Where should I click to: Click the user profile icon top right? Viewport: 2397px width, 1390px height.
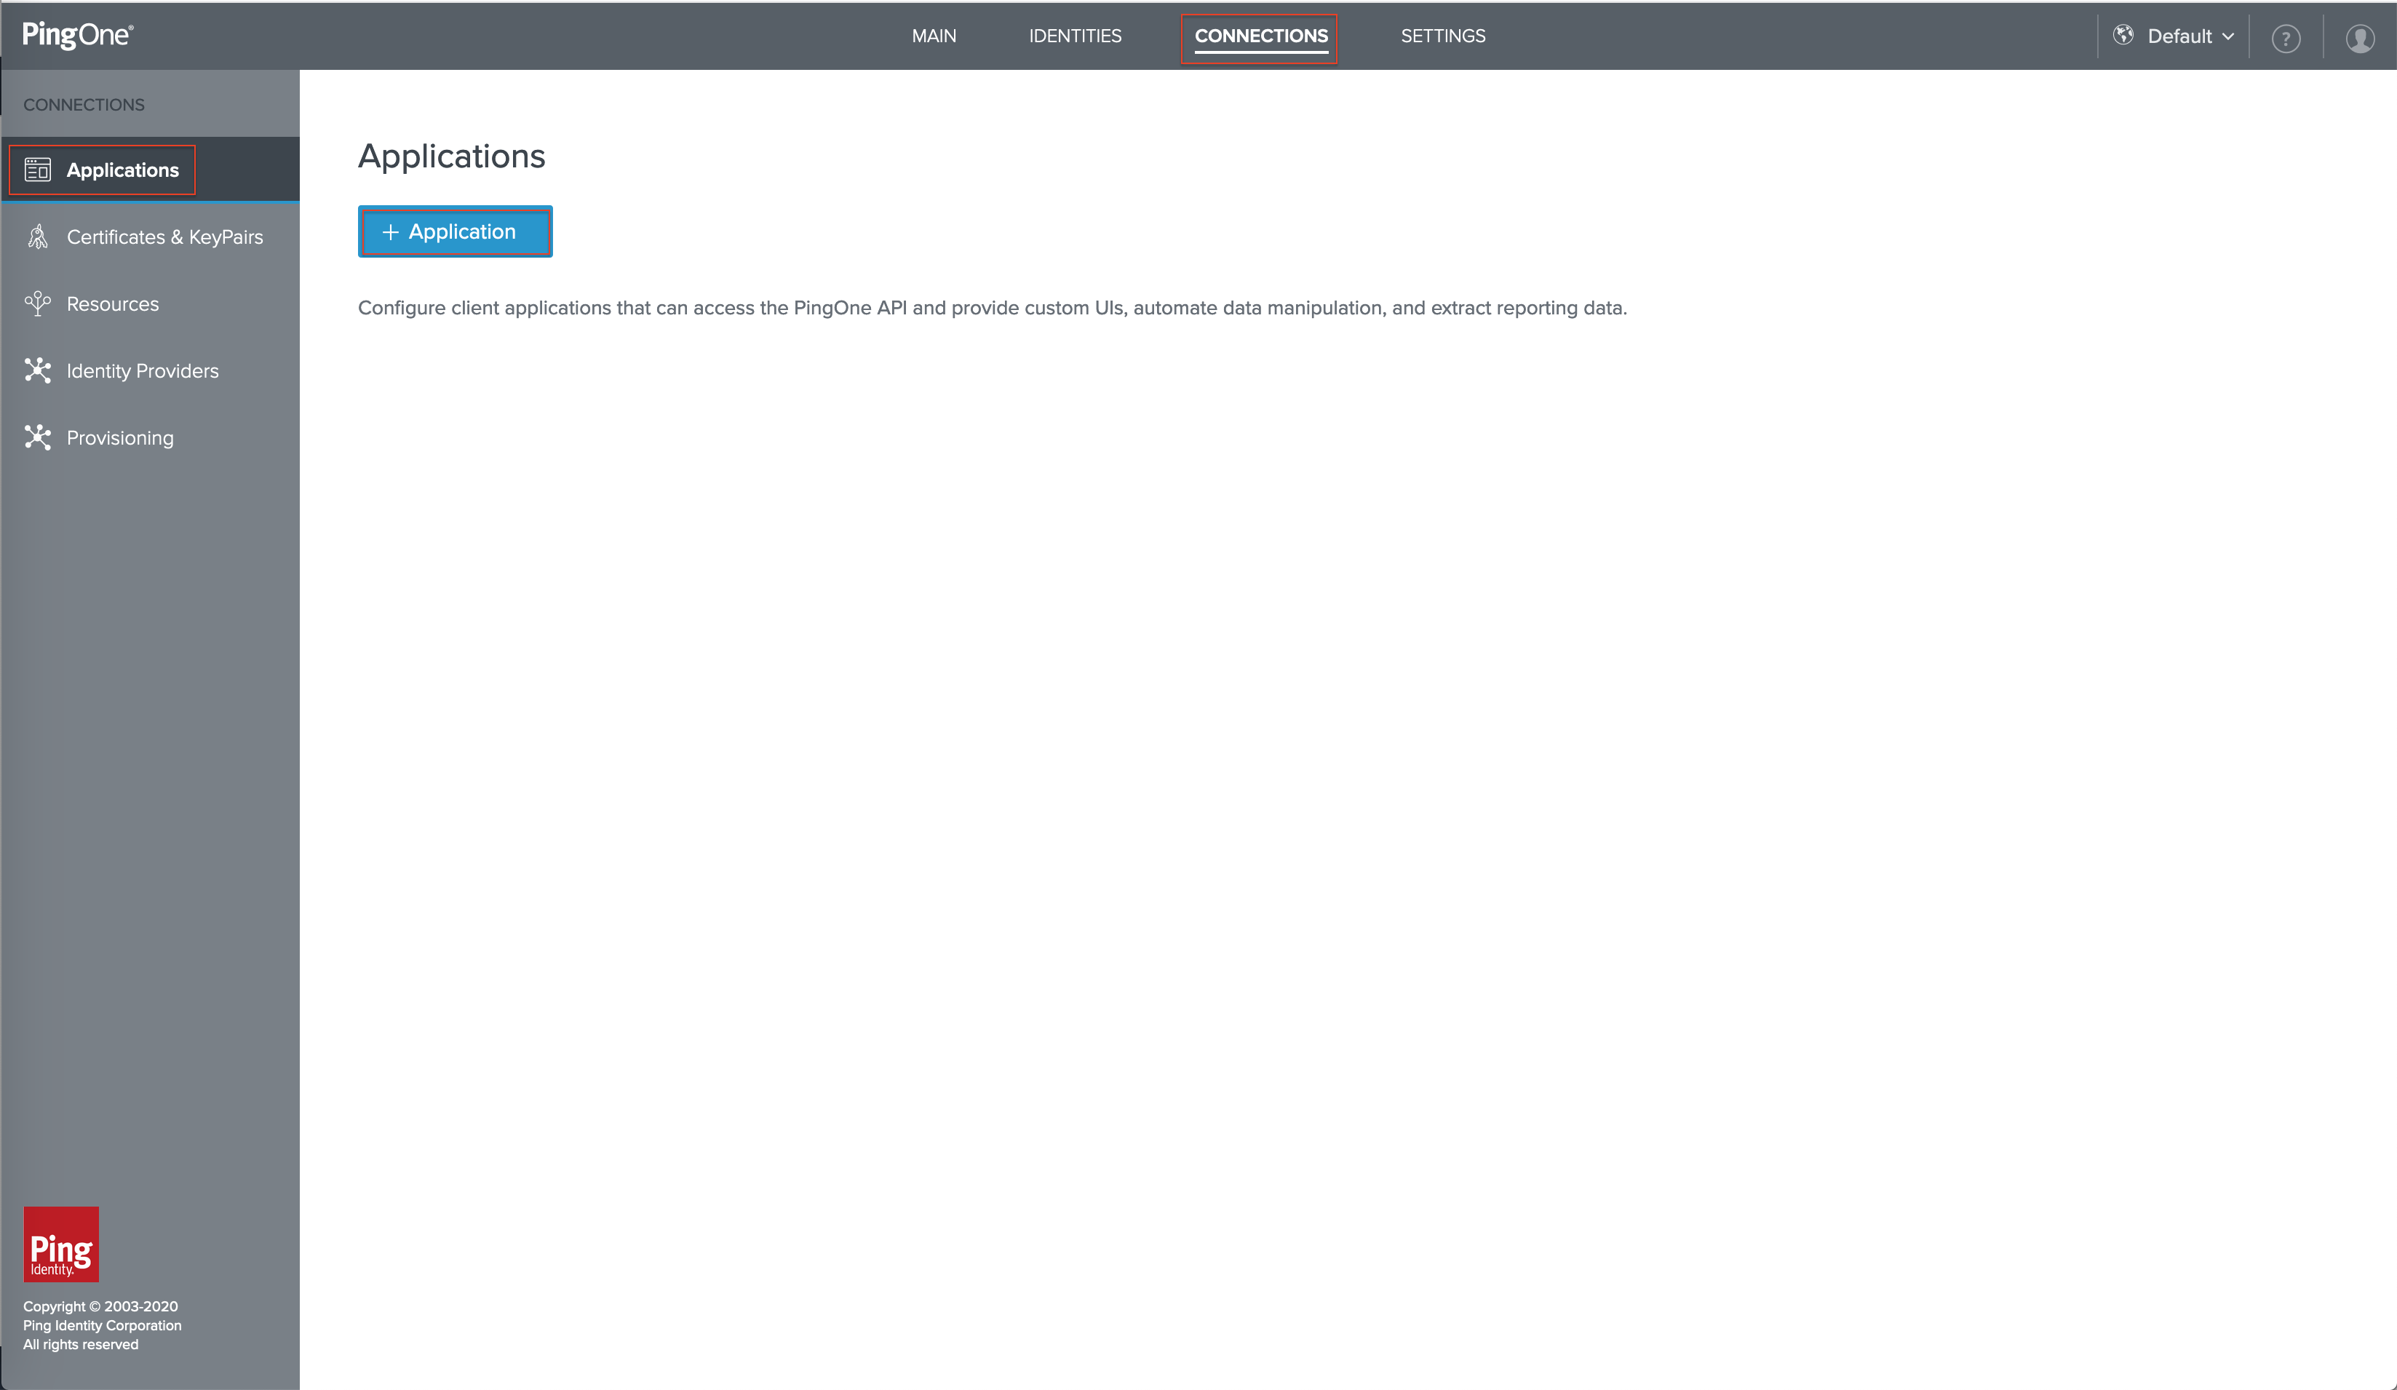pos(2361,36)
